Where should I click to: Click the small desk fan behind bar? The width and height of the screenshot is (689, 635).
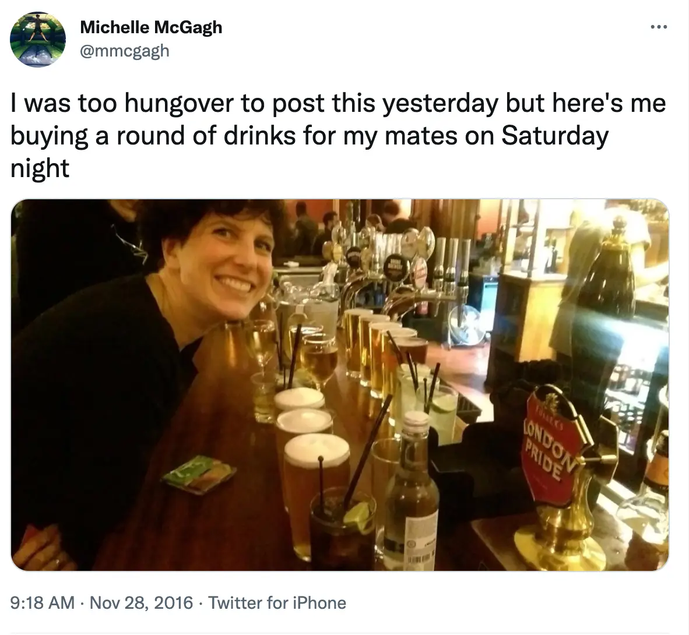click(466, 323)
